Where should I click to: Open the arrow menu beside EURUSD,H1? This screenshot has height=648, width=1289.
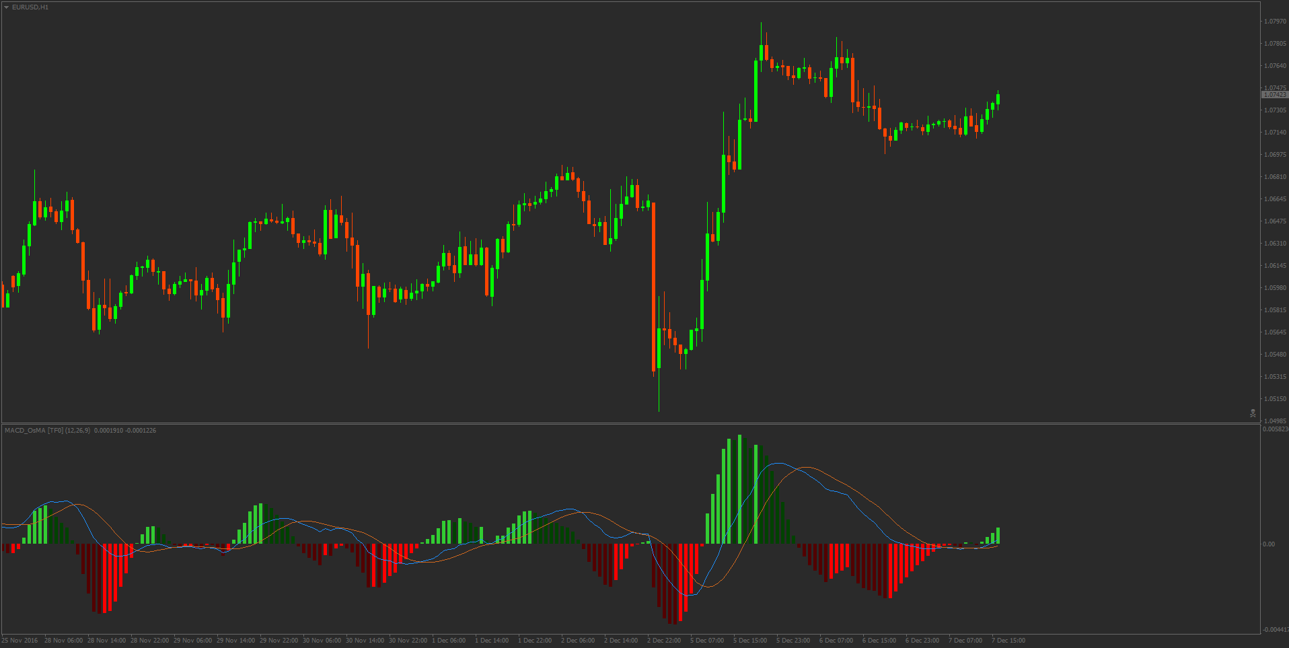6,7
